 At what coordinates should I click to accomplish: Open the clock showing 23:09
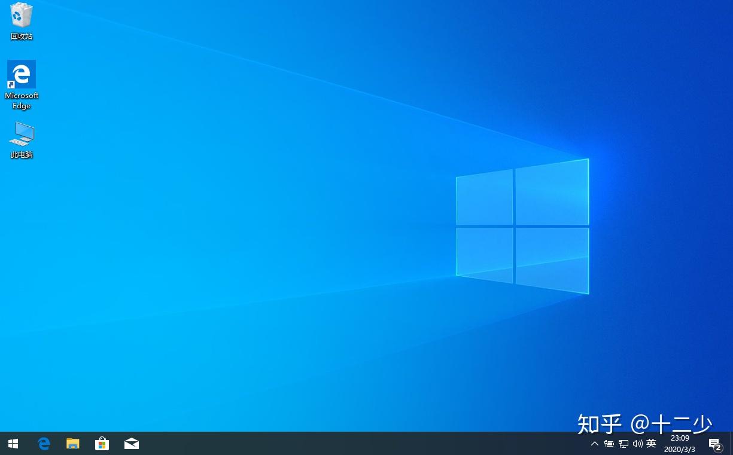point(680,444)
